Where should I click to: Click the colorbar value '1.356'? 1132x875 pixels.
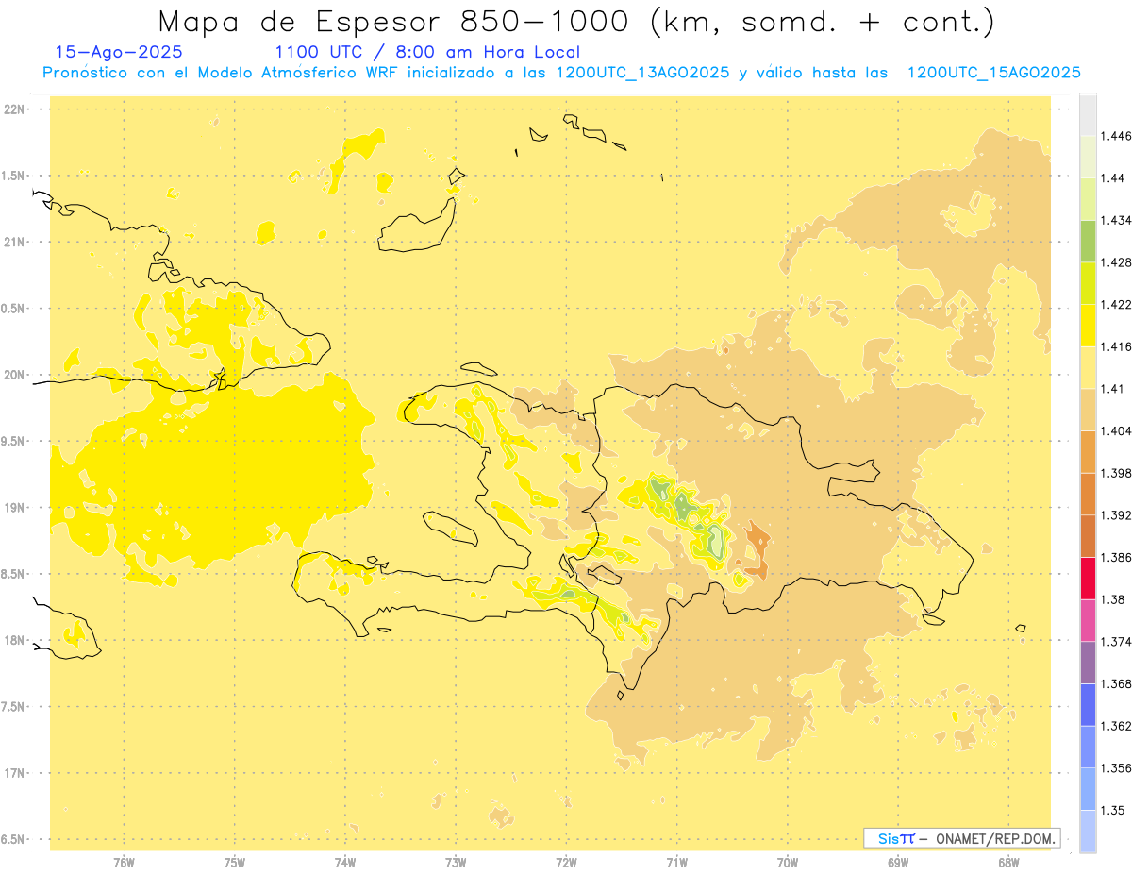click(x=1118, y=768)
